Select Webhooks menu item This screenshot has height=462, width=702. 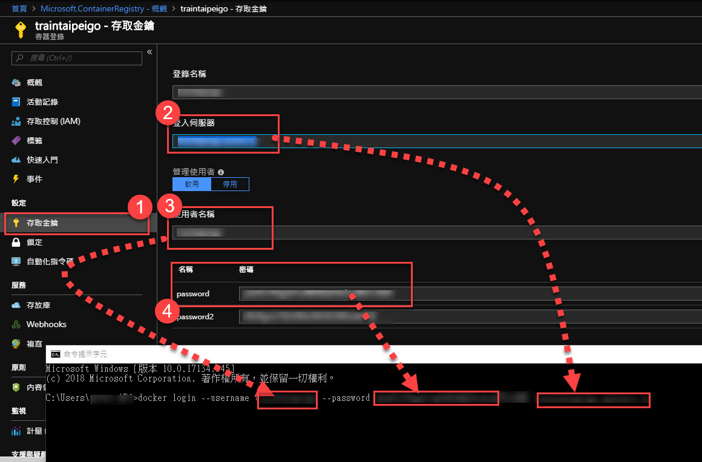point(47,324)
